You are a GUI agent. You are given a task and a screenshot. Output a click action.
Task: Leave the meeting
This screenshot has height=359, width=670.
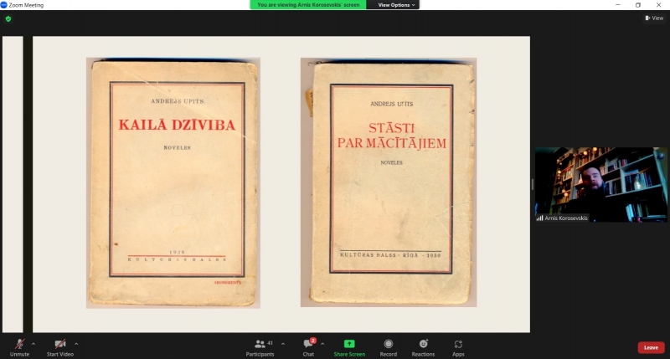point(651,347)
